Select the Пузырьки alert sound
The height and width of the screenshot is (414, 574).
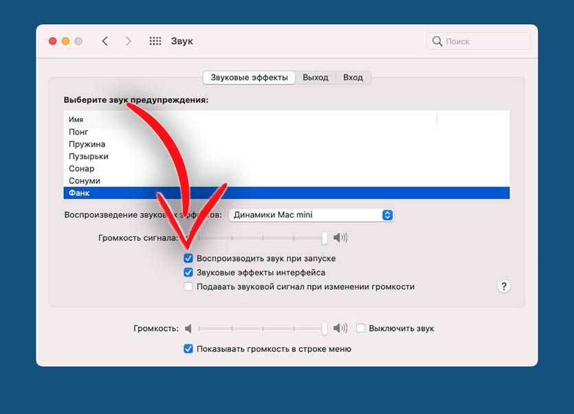[x=286, y=156]
